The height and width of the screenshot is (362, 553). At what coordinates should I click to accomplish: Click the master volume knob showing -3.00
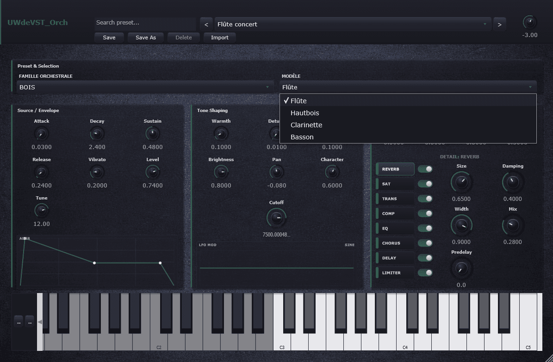529,22
